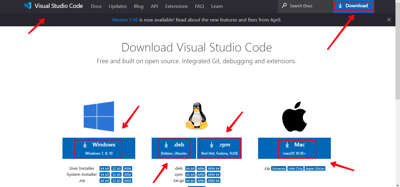
Task: Download the .rpm Red Hat, Fedora package
Action: (x=220, y=148)
